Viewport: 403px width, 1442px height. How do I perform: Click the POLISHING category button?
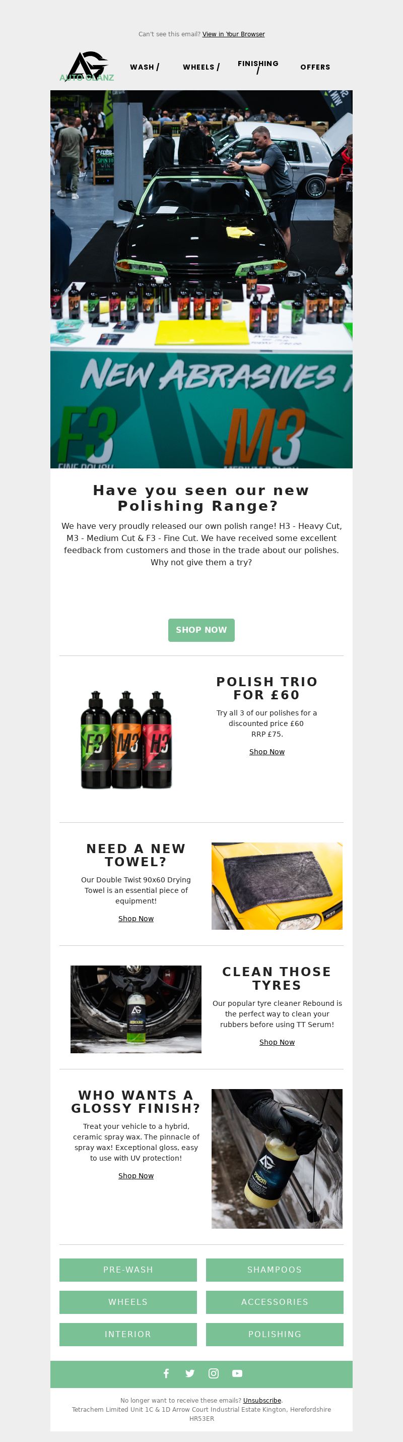[275, 1334]
